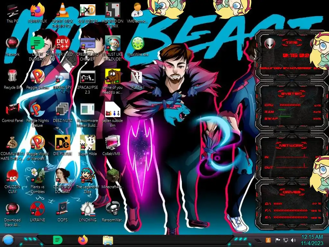Launch VirusWire.exe lime icon
329x247 pixels.
click(x=138, y=43)
